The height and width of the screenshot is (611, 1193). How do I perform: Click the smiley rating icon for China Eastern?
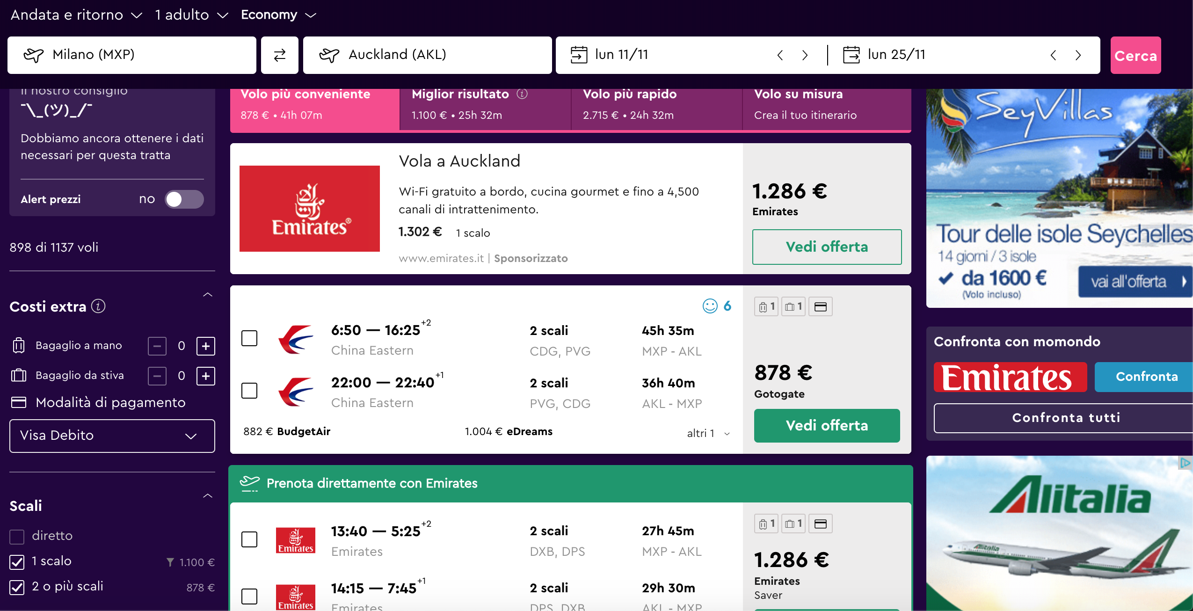pos(710,306)
